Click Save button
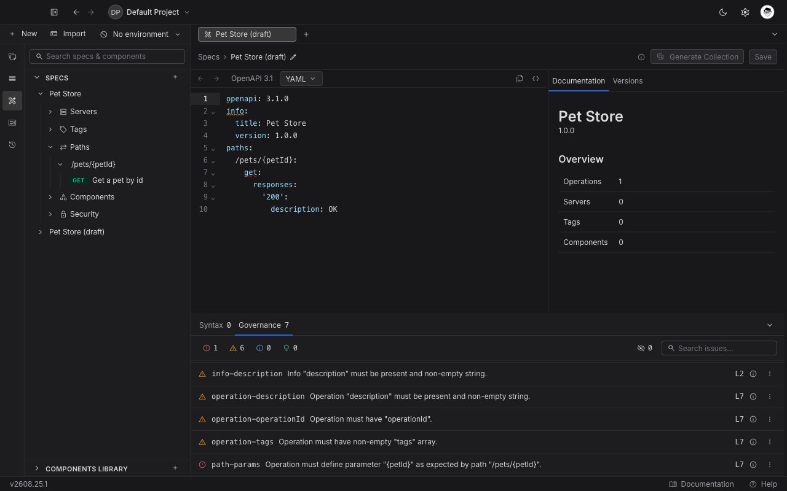The width and height of the screenshot is (787, 491). click(x=763, y=57)
